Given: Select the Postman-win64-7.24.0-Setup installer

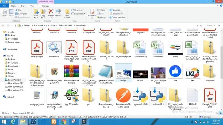Looking at the screenshot, I should tap(123, 95).
